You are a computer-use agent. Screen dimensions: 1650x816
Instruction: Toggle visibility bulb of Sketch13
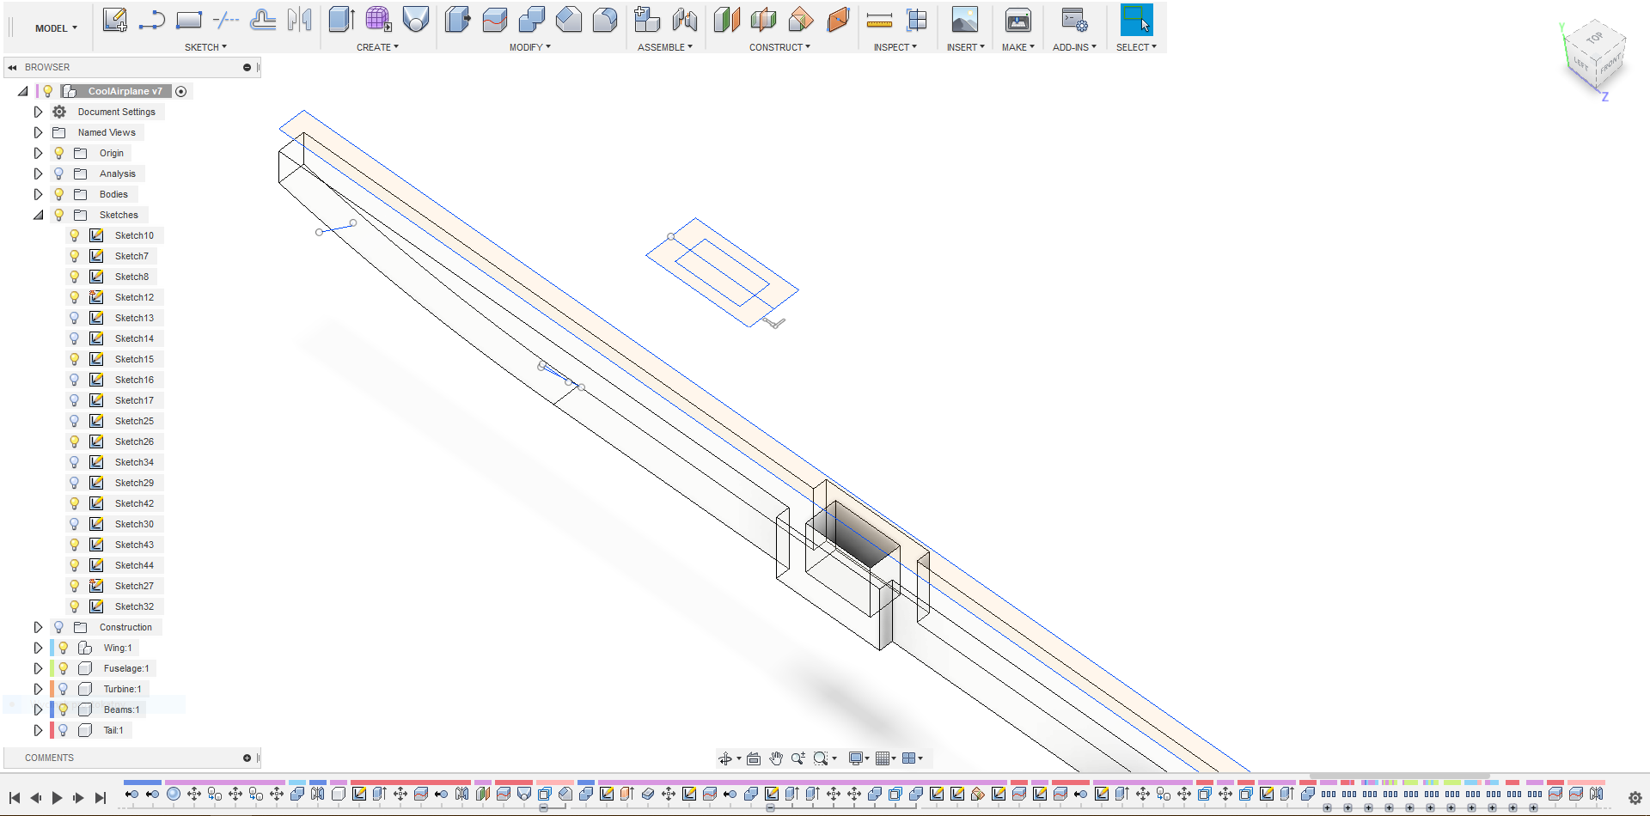(75, 318)
